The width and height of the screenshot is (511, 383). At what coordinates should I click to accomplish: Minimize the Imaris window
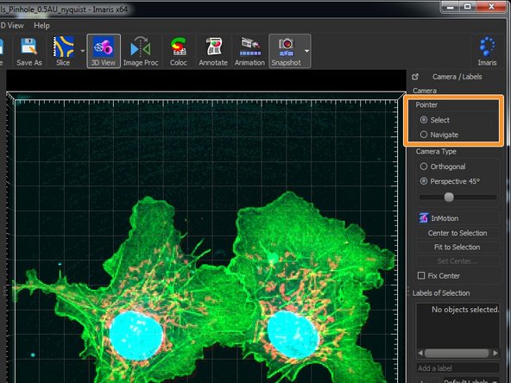[451, 7]
